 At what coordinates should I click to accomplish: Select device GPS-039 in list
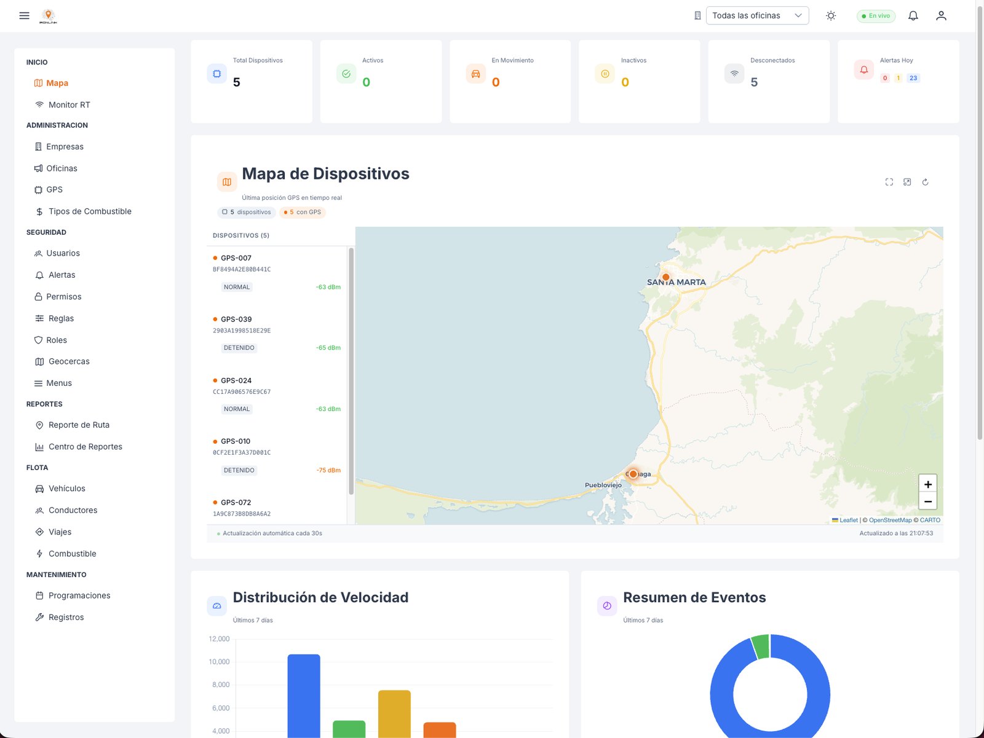pos(277,334)
